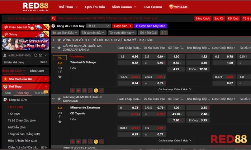The image size is (251, 150).
Task: Open the Hot Streamer Tường Thuật banner
Action: pyautogui.click(x=25, y=44)
